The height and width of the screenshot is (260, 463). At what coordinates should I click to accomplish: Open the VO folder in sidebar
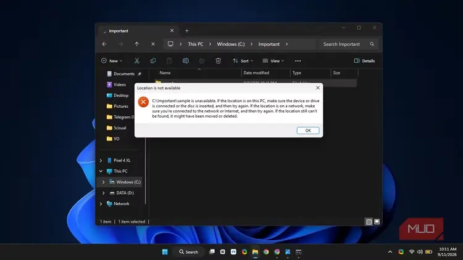tap(116, 139)
